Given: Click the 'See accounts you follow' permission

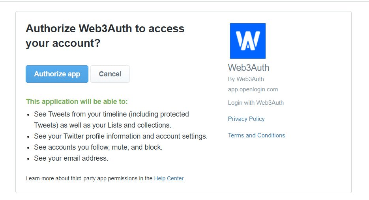Looking at the screenshot, I should tap(98, 147).
